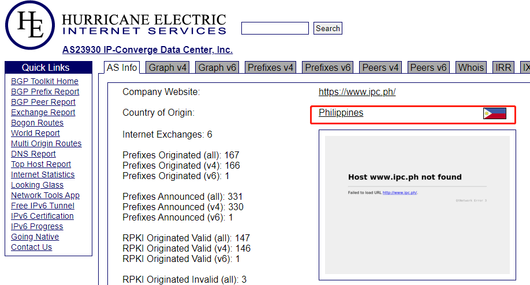
Task: Click Internet Exchanges: 6 text
Action: point(167,135)
